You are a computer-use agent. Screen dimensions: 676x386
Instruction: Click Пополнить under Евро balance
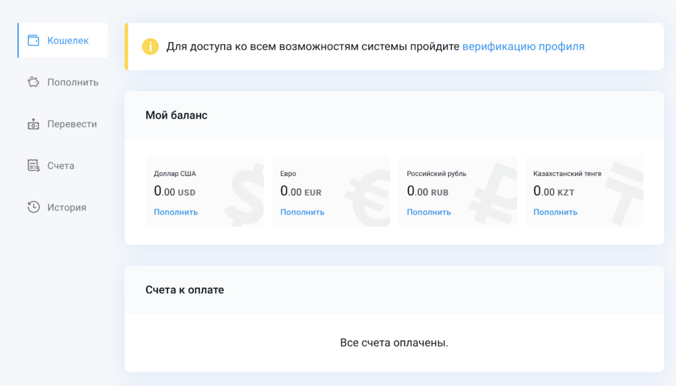click(302, 212)
